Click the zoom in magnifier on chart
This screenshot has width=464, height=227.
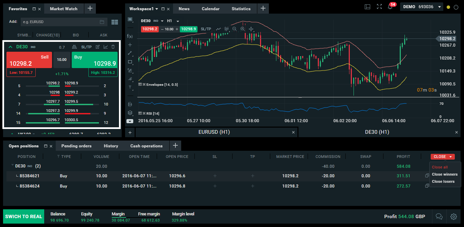[x=243, y=29]
